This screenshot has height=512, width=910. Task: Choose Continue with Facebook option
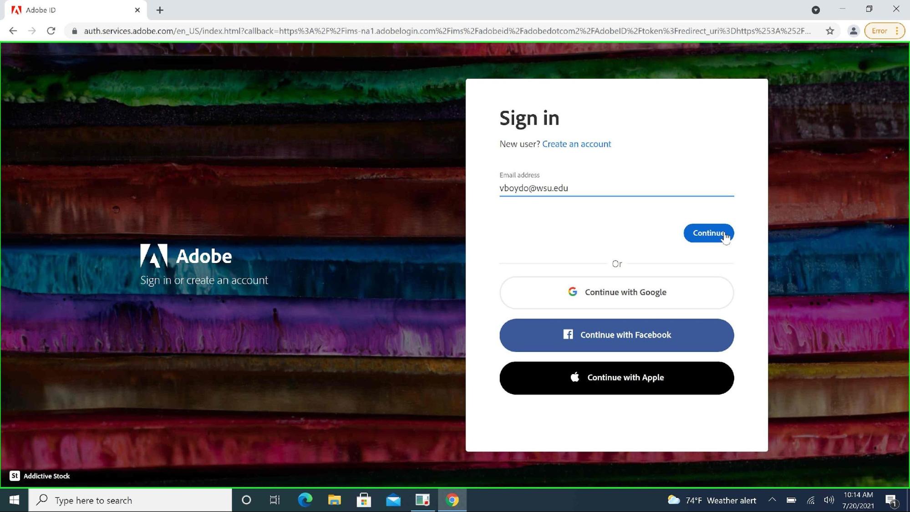click(x=616, y=335)
